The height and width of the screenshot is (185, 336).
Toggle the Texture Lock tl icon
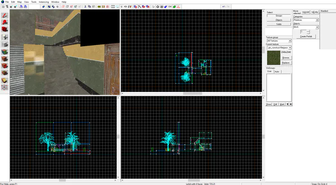tap(121, 7)
